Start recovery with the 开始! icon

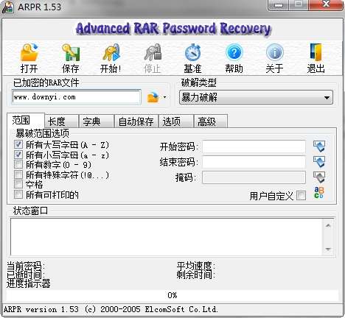coord(111,52)
